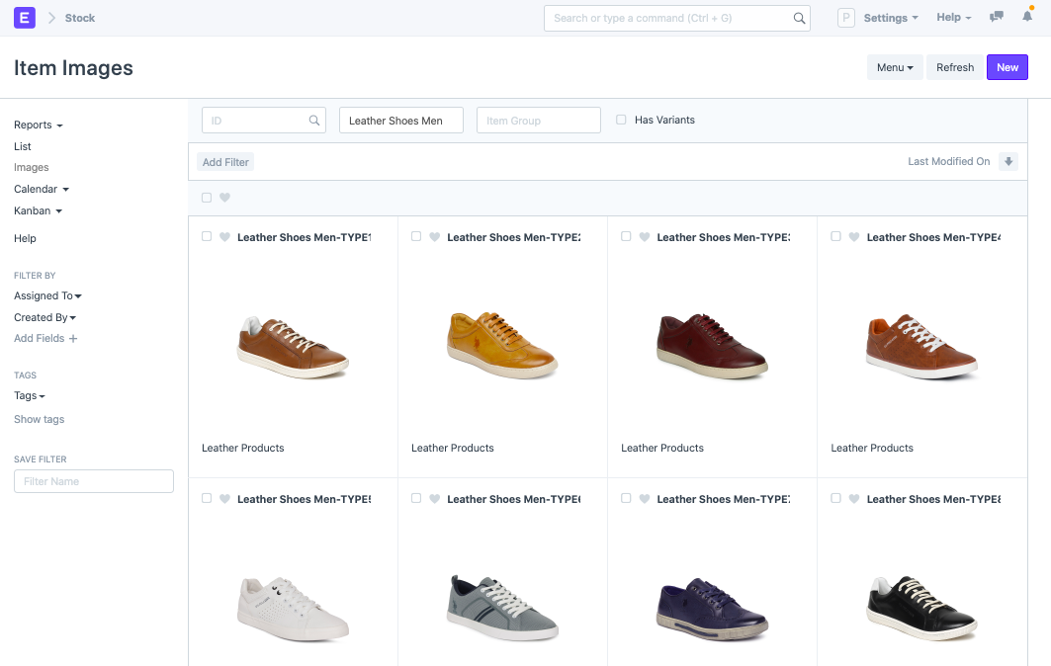Like Leather Shoes Men-TYPE1 with heart icon
Screen dimensions: 1051x666
coord(224,237)
